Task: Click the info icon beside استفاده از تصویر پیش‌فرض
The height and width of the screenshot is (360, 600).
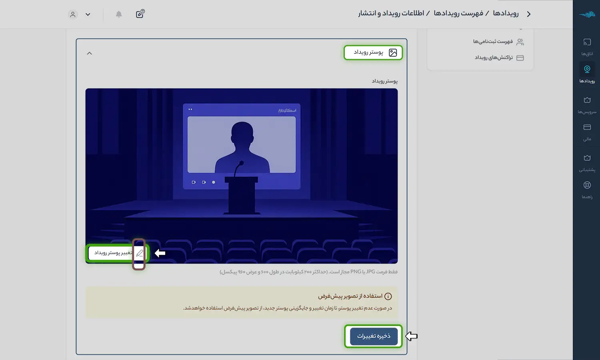Action: [x=388, y=296]
